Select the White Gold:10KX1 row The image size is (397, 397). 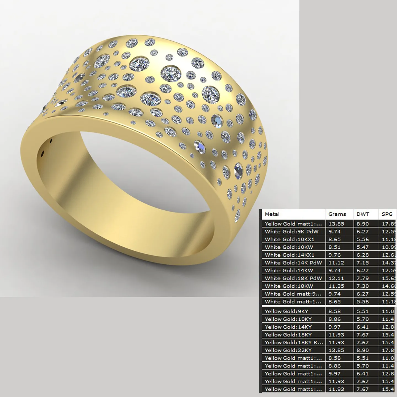click(x=329, y=239)
